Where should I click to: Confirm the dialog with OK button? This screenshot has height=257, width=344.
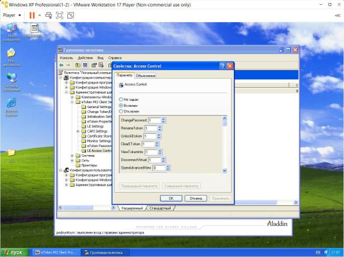point(171,198)
